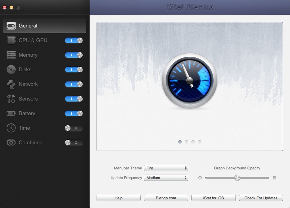
Task: Enable the Combined toggle switch
Action: tap(74, 143)
